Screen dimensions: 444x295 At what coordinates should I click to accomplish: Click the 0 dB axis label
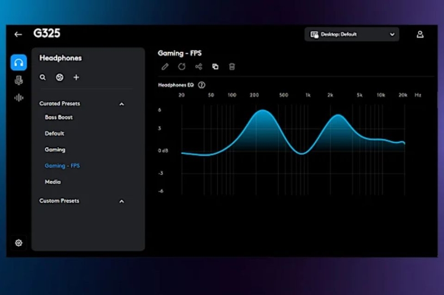click(x=163, y=151)
